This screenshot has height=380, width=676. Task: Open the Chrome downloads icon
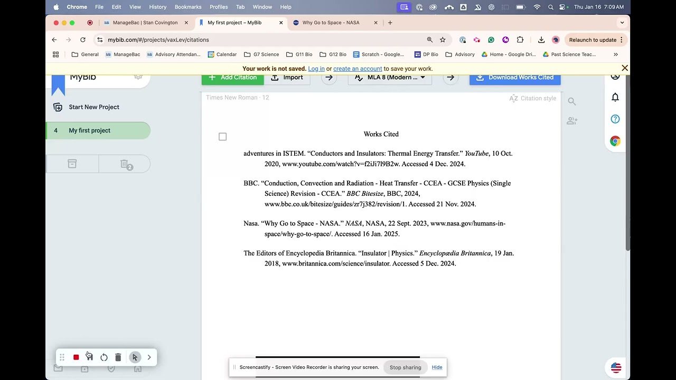(541, 40)
